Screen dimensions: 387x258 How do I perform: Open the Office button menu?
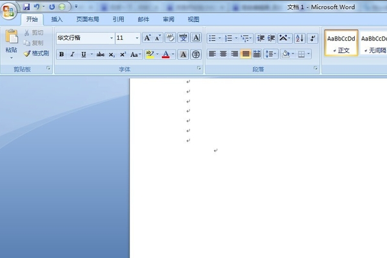coord(8,11)
